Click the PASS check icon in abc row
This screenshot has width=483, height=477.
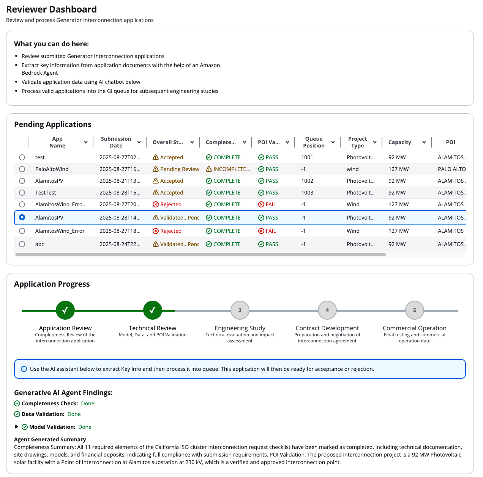[x=261, y=244]
